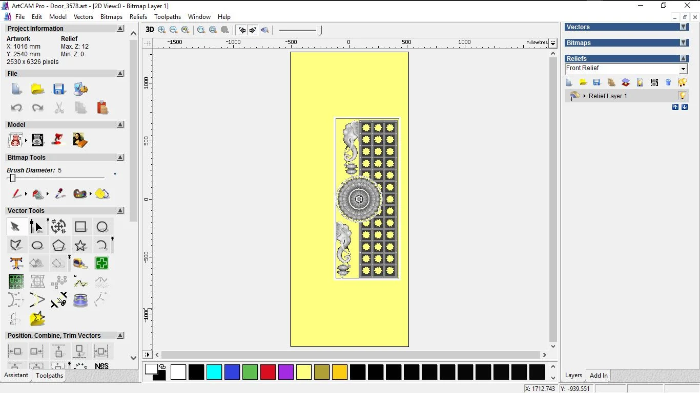Viewport: 700px width, 393px height.
Task: Click the Save file icon in File panel
Action: pos(59,89)
